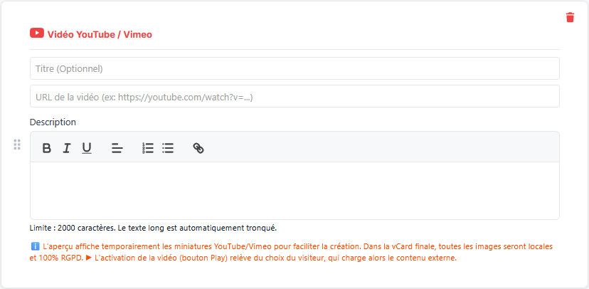Viewport: 589px width, 289px height.
Task: Click the red YouTube play icon in the heading
Action: click(x=37, y=33)
